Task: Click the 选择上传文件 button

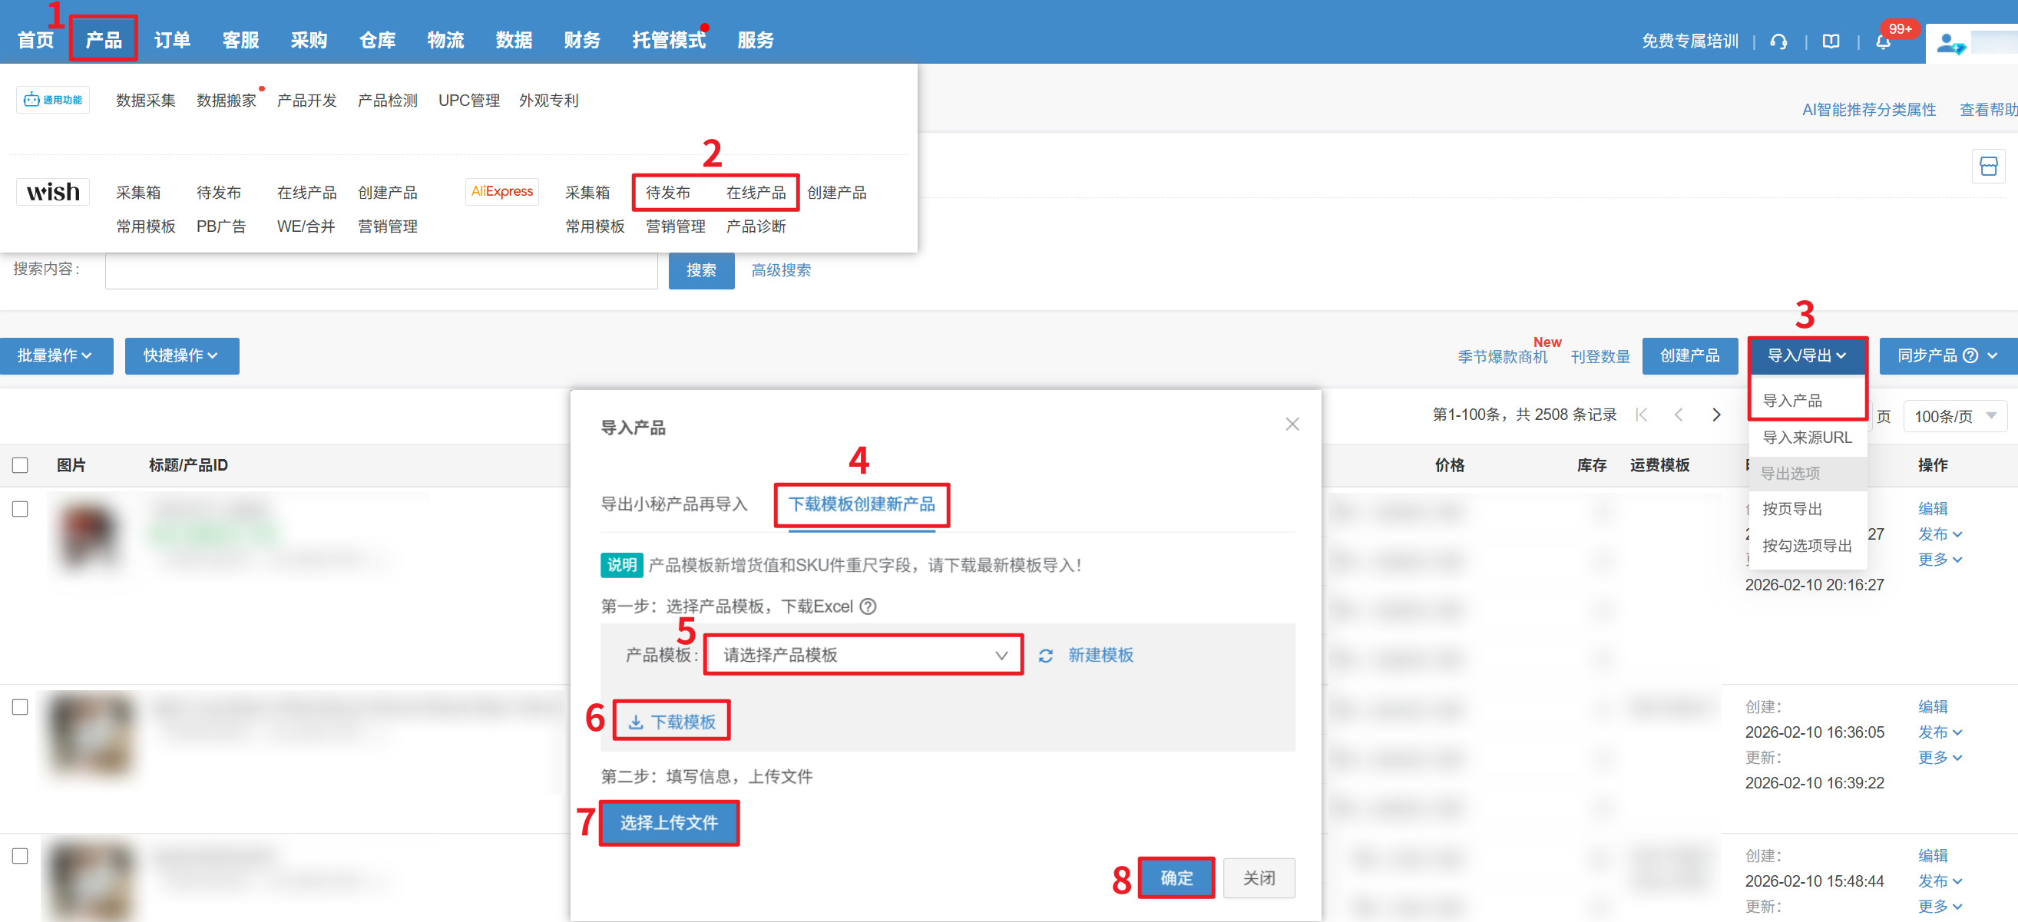Action: click(x=668, y=822)
